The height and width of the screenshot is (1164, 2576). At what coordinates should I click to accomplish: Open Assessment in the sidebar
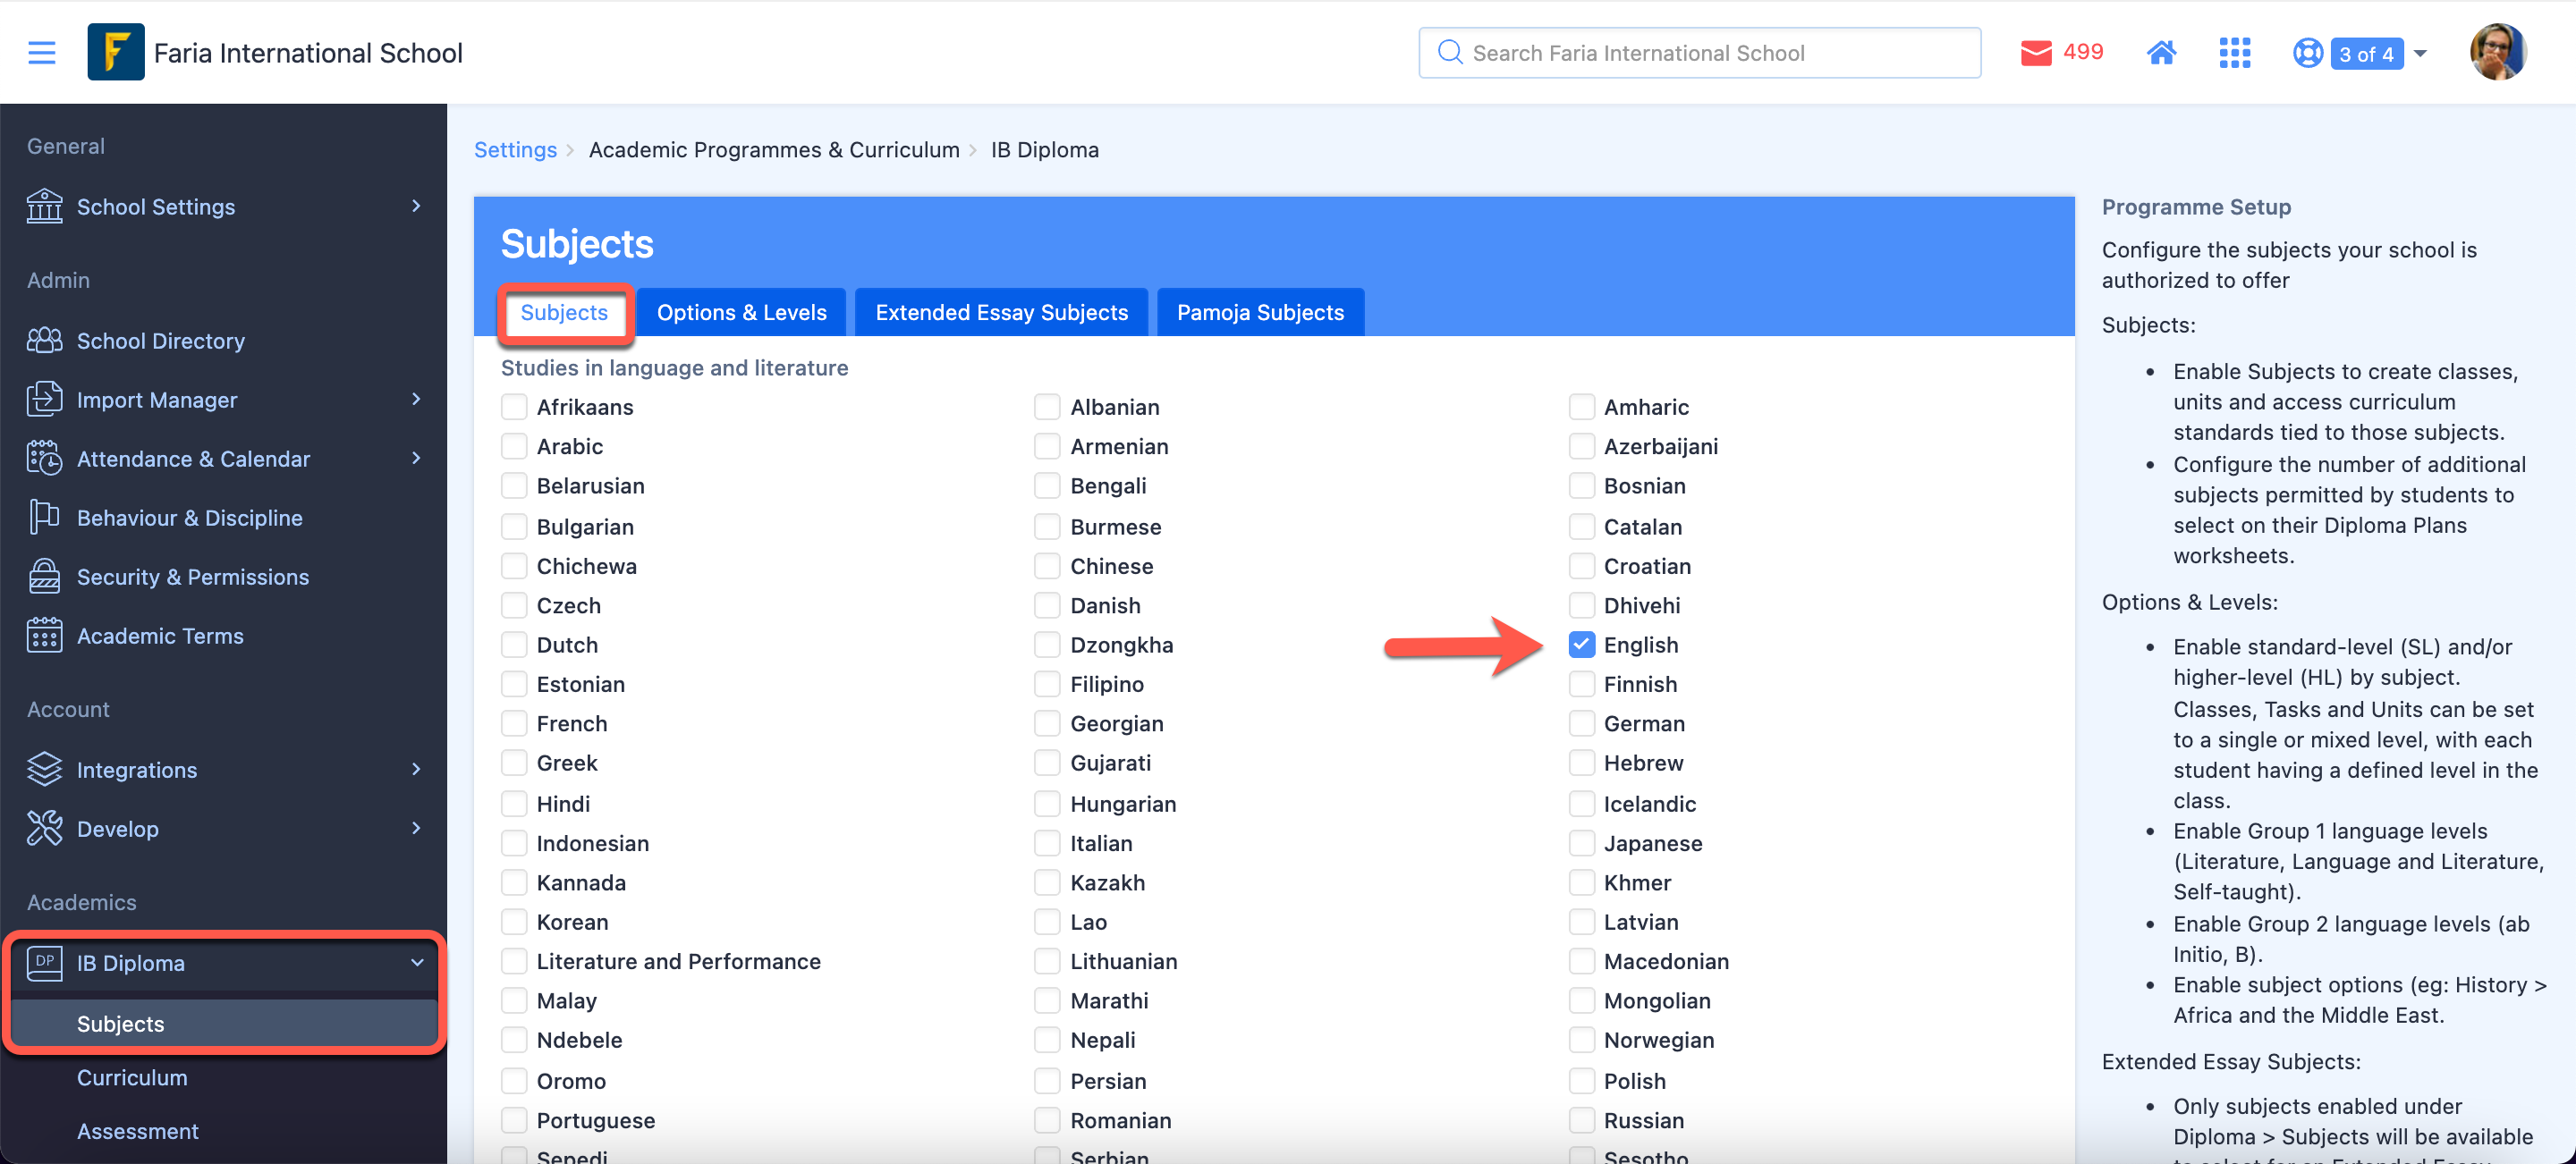(x=138, y=1131)
